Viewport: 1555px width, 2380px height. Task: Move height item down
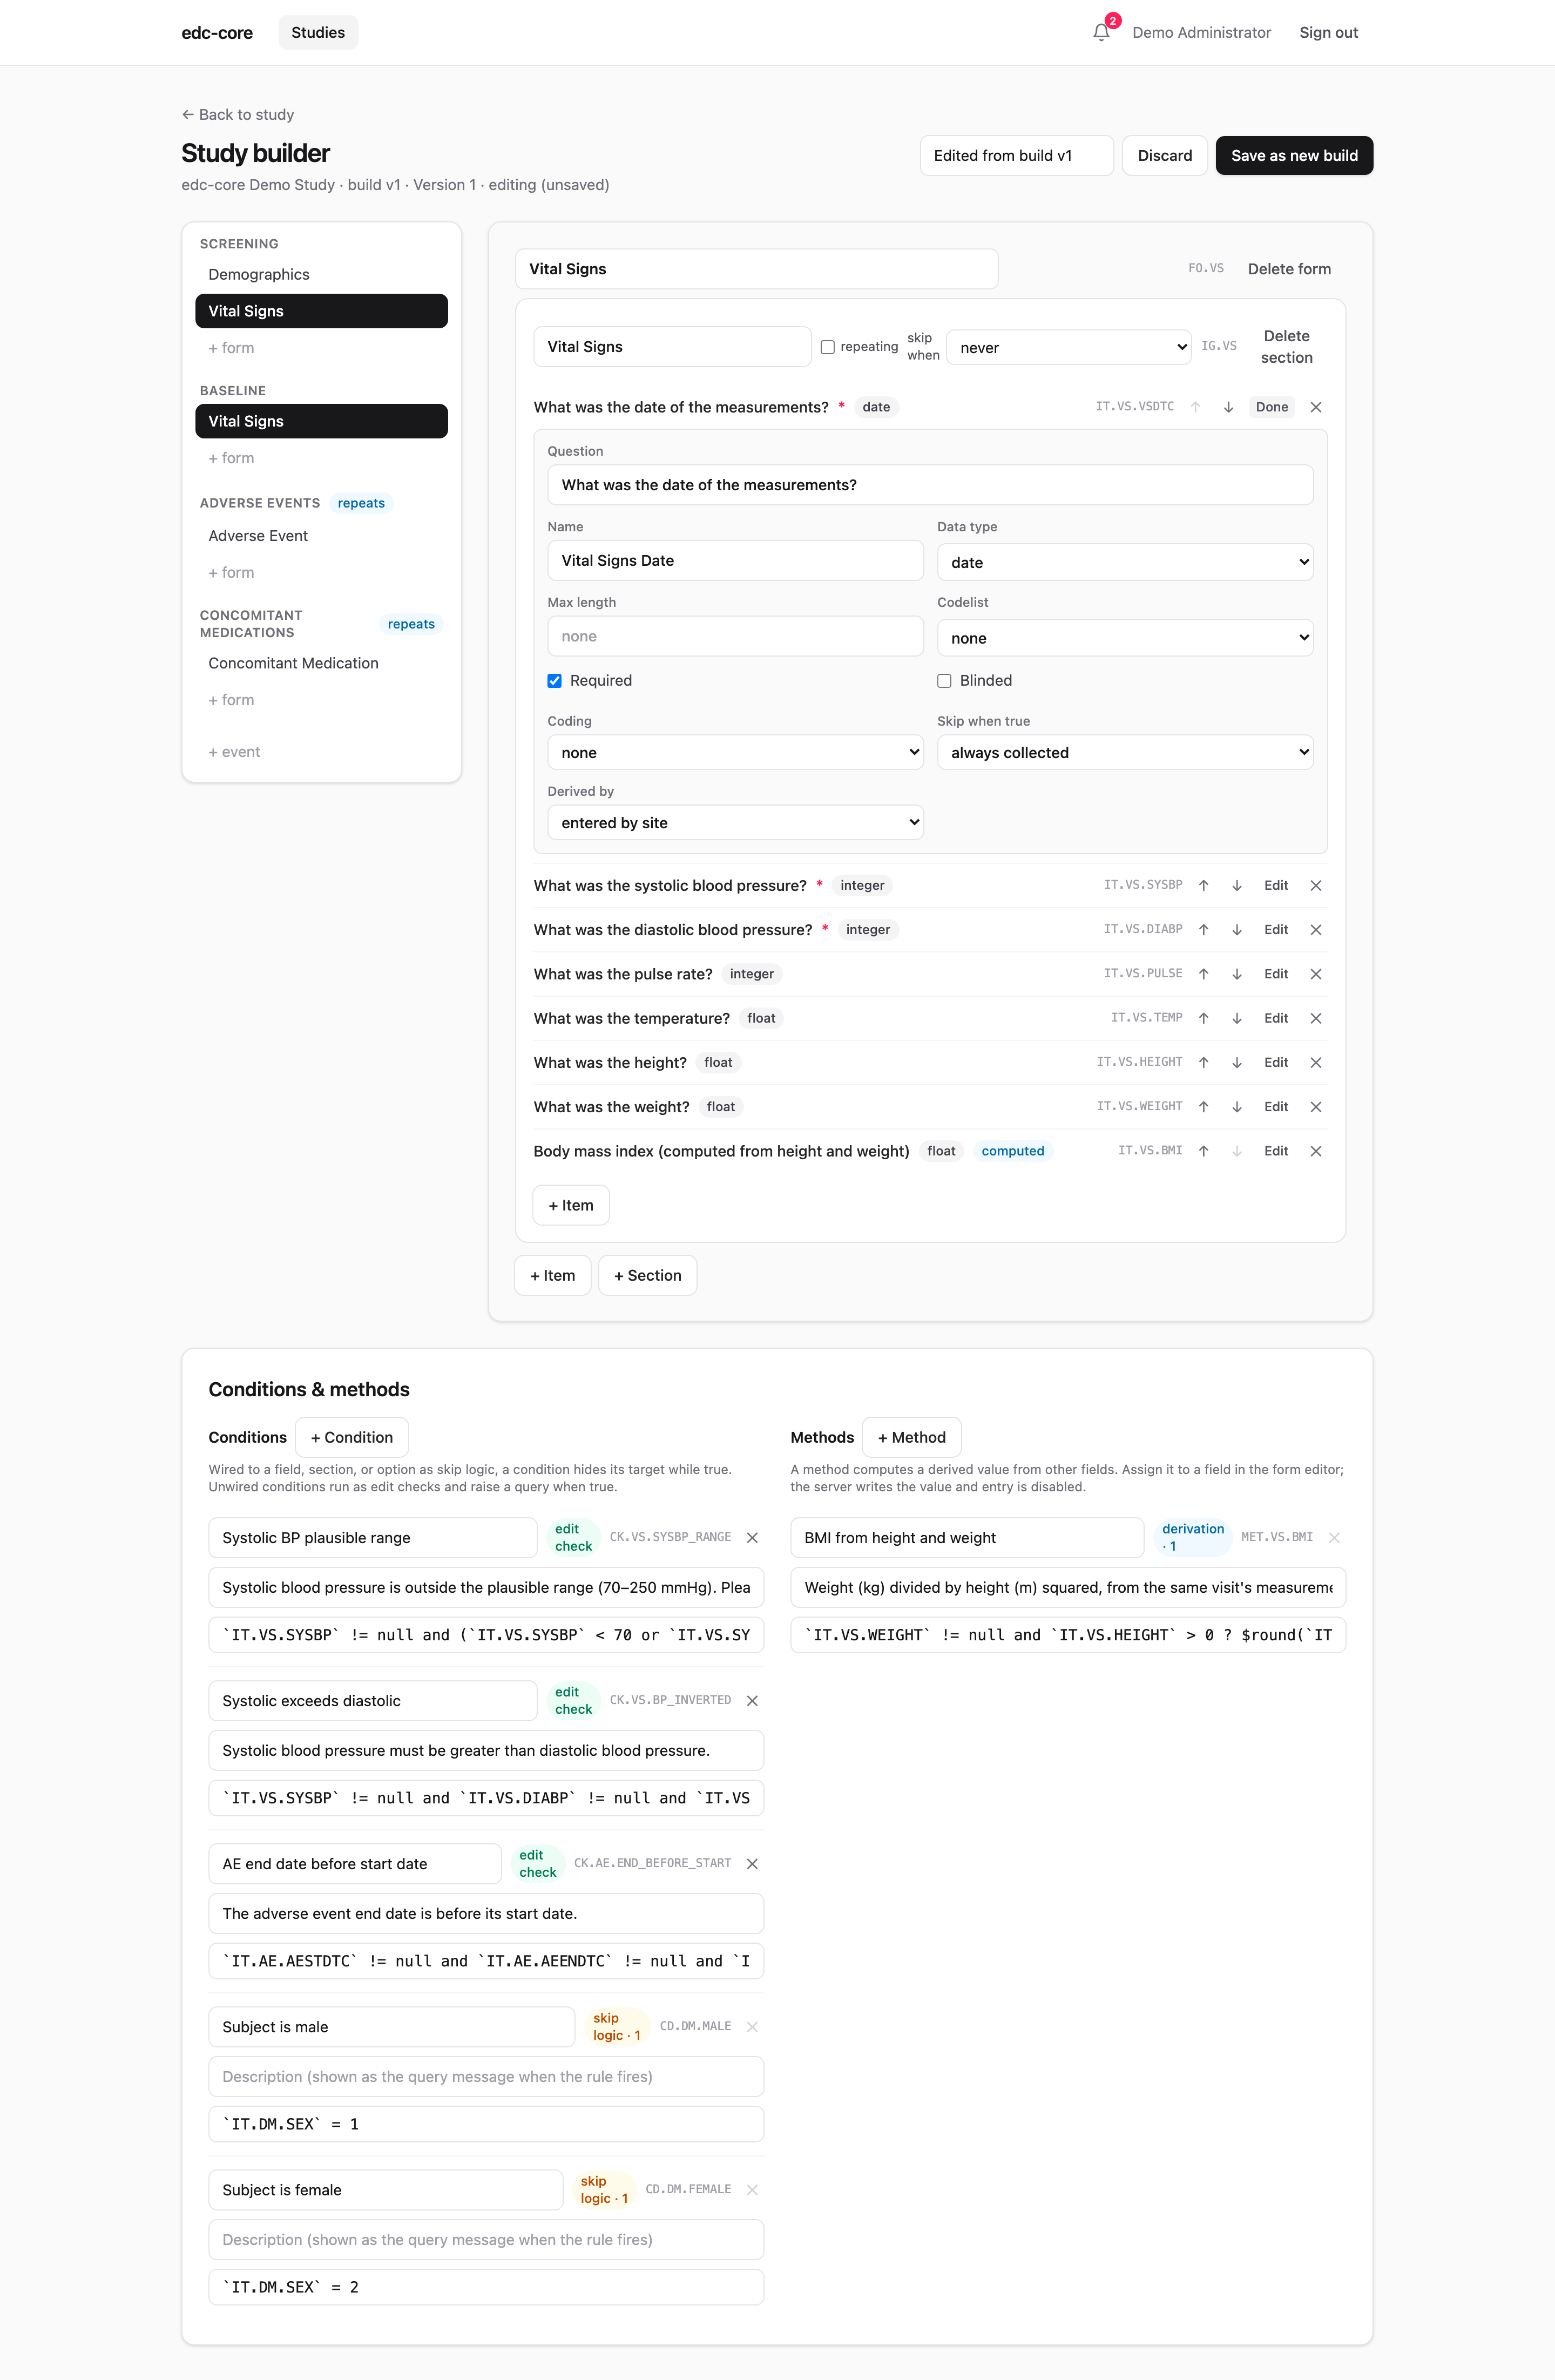pyautogui.click(x=1237, y=1062)
